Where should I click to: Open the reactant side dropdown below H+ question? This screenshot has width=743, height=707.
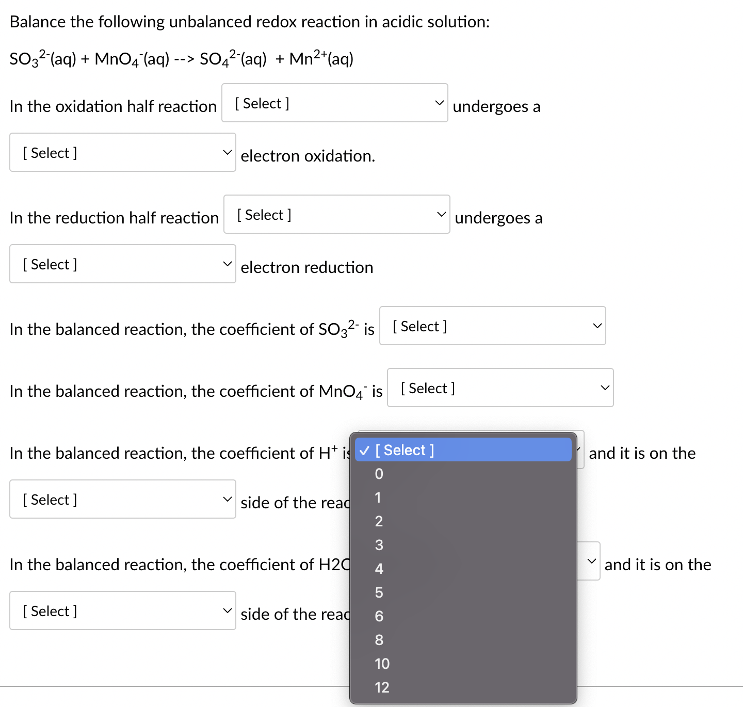click(122, 499)
